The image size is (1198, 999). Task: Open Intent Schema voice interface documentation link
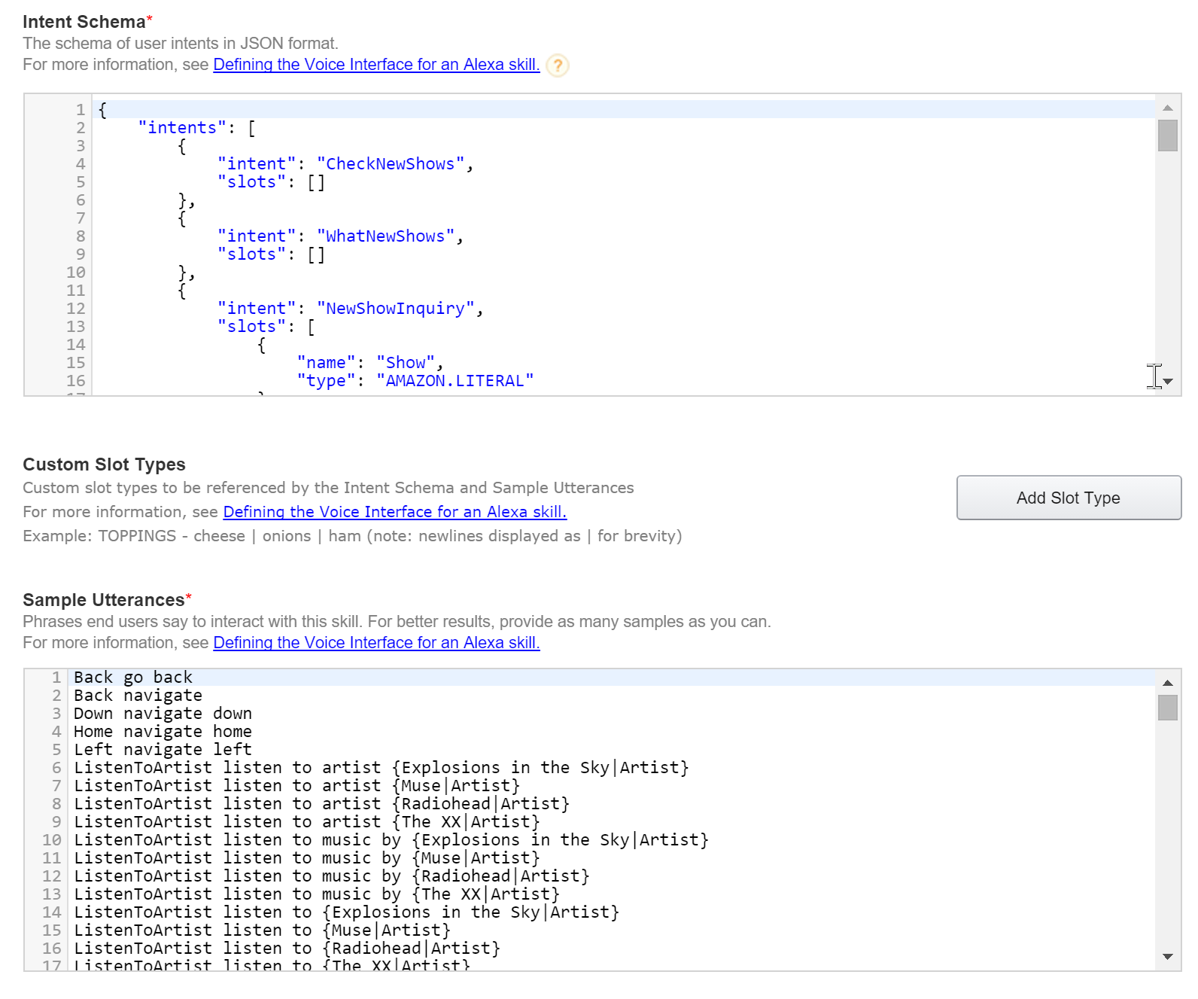pyautogui.click(x=376, y=65)
